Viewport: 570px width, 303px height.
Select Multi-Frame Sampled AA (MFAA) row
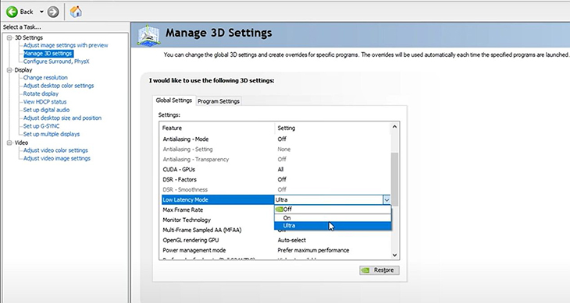[217, 230]
